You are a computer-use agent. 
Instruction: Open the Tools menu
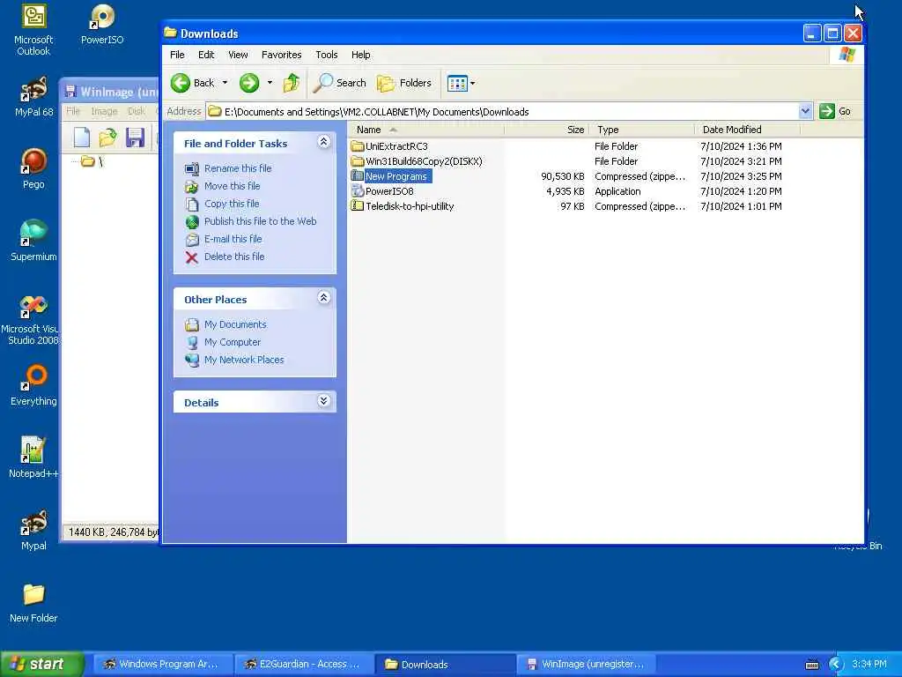click(x=326, y=55)
